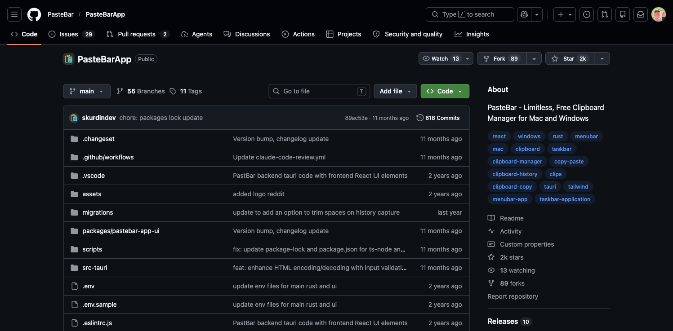
Task: Open user profile avatar menu
Action: tap(659, 14)
